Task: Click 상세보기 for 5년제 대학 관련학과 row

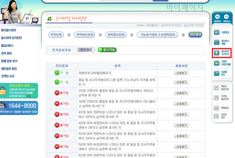Action: 181,136
